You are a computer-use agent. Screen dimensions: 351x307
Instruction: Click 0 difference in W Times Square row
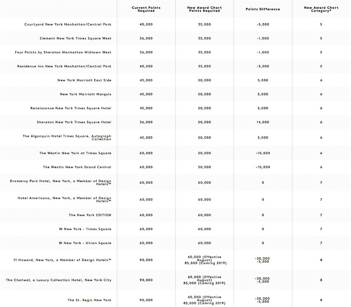pos(263,229)
